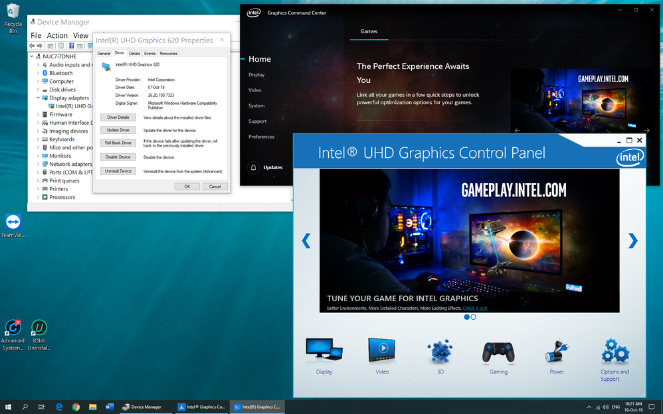Launch TeamViewer from the desktop

click(13, 222)
